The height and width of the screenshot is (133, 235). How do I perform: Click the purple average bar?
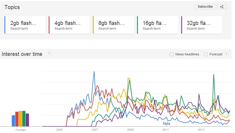27,120
